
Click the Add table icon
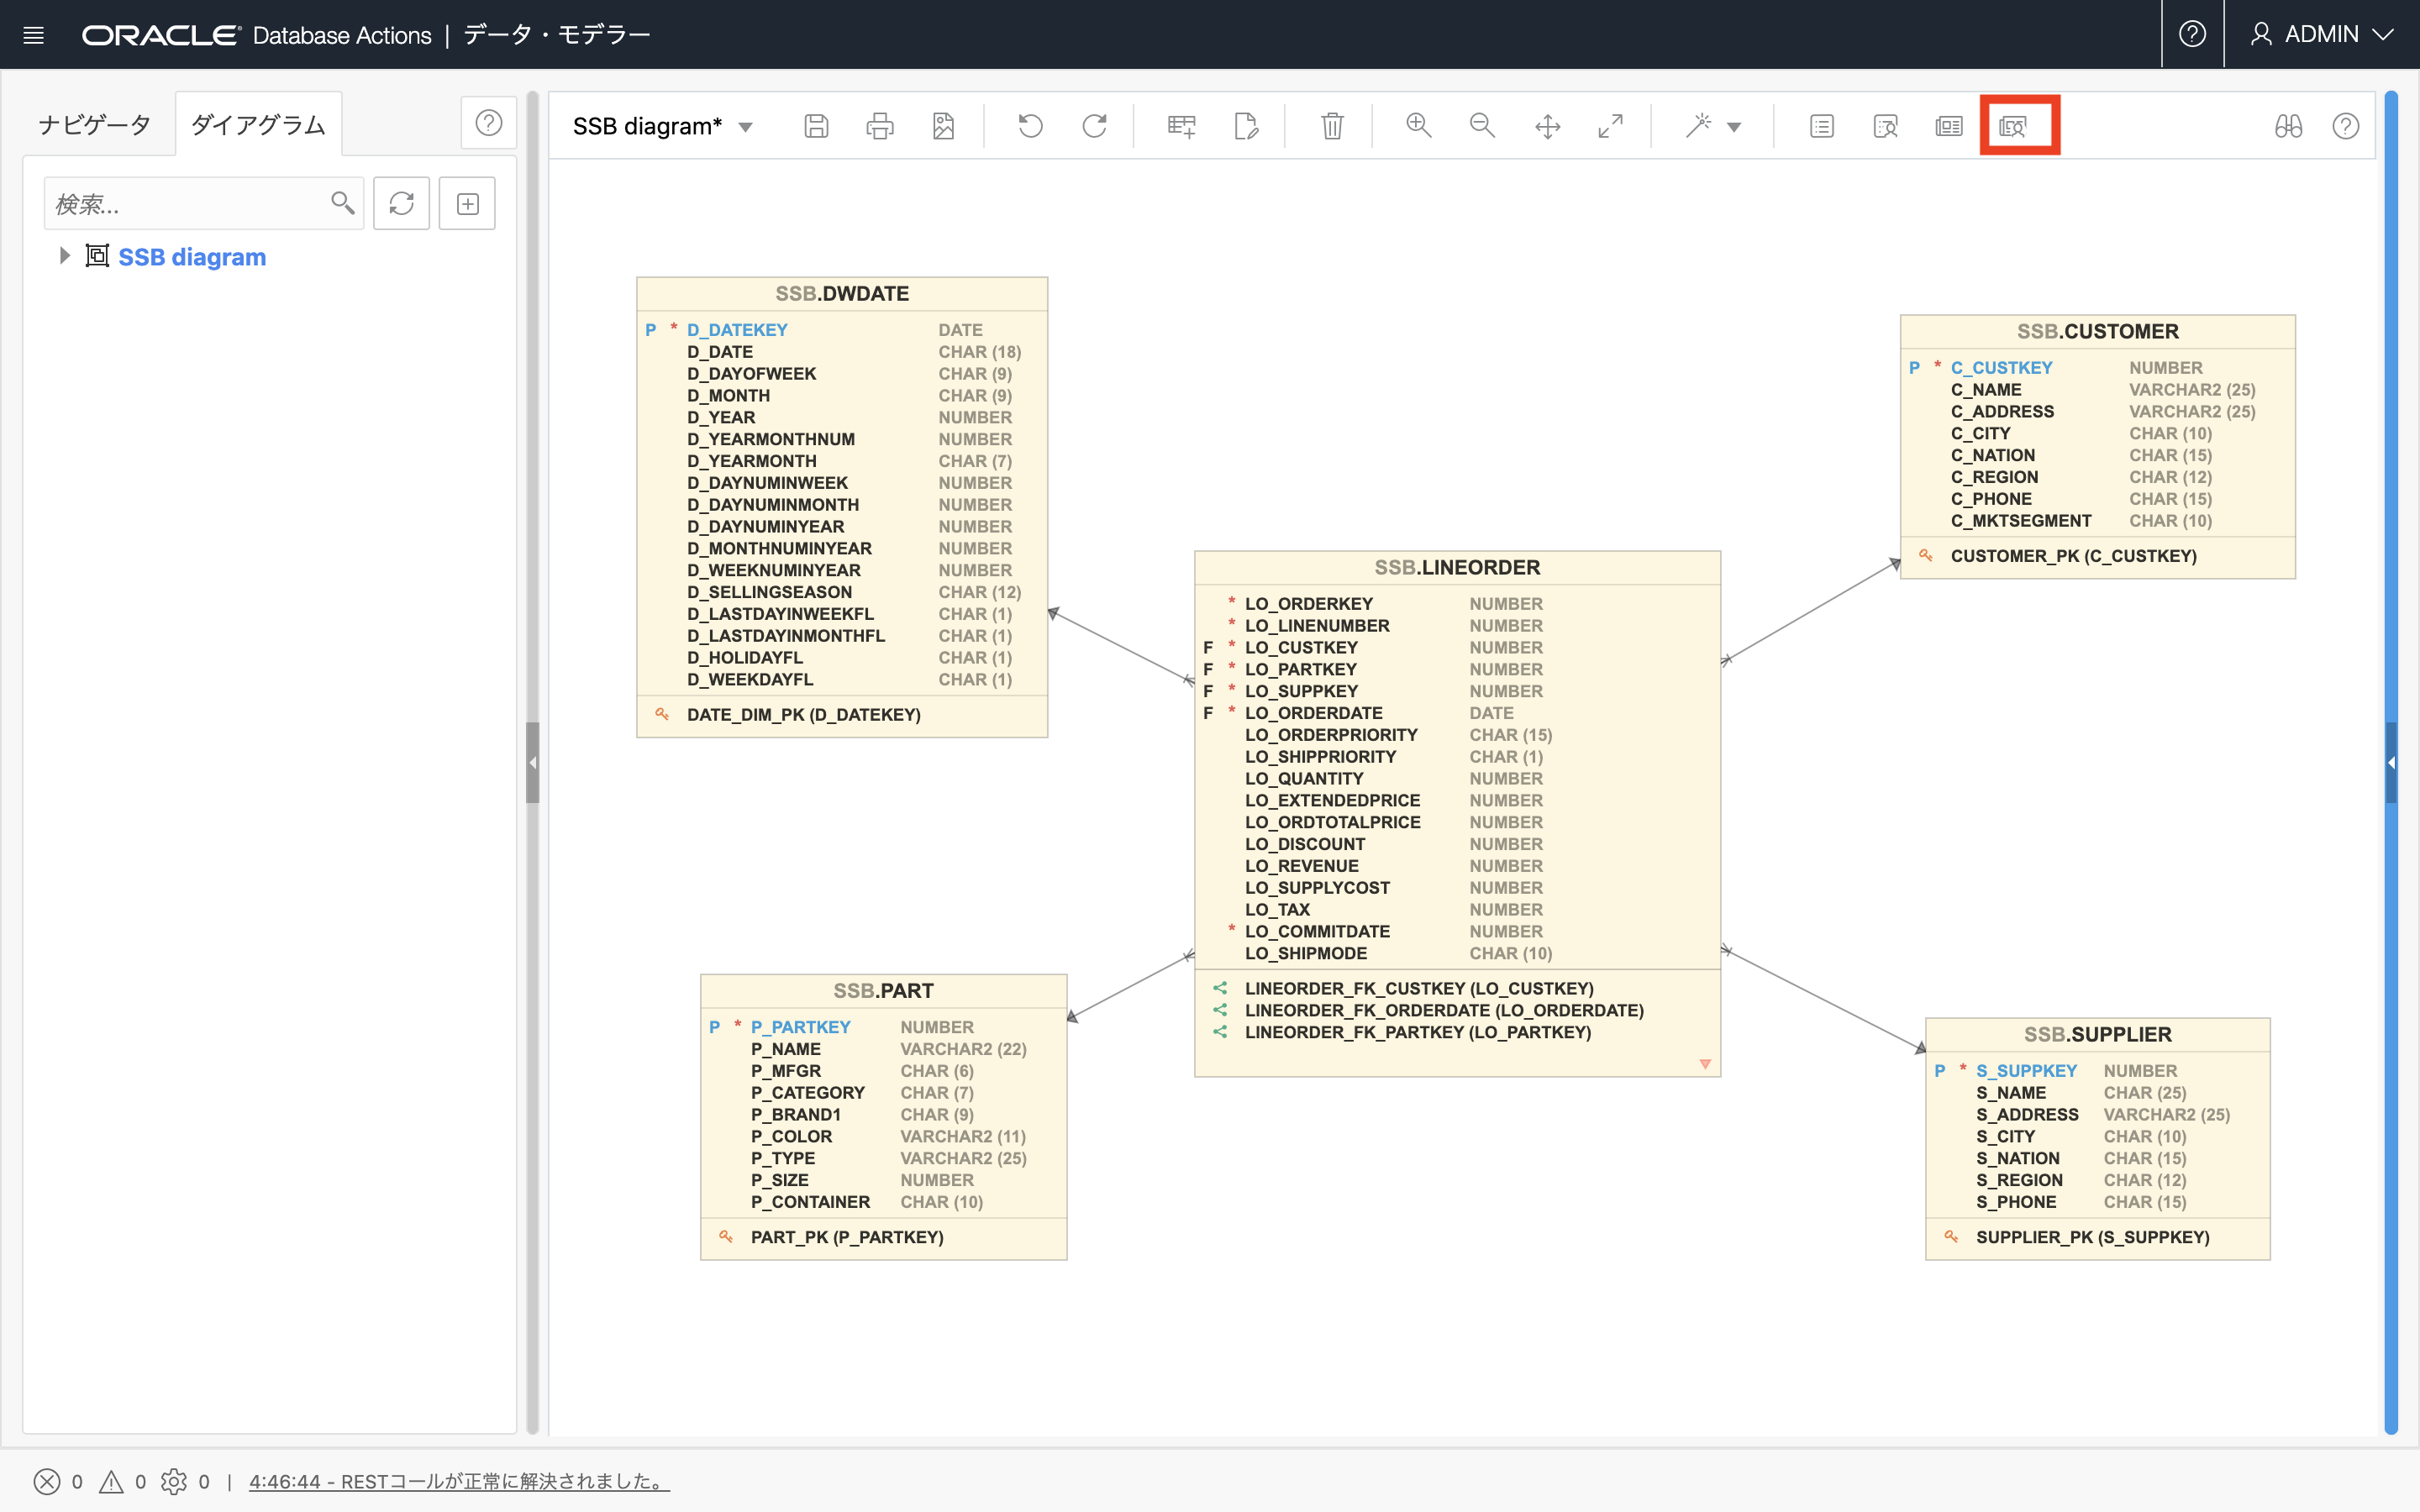tap(1181, 126)
